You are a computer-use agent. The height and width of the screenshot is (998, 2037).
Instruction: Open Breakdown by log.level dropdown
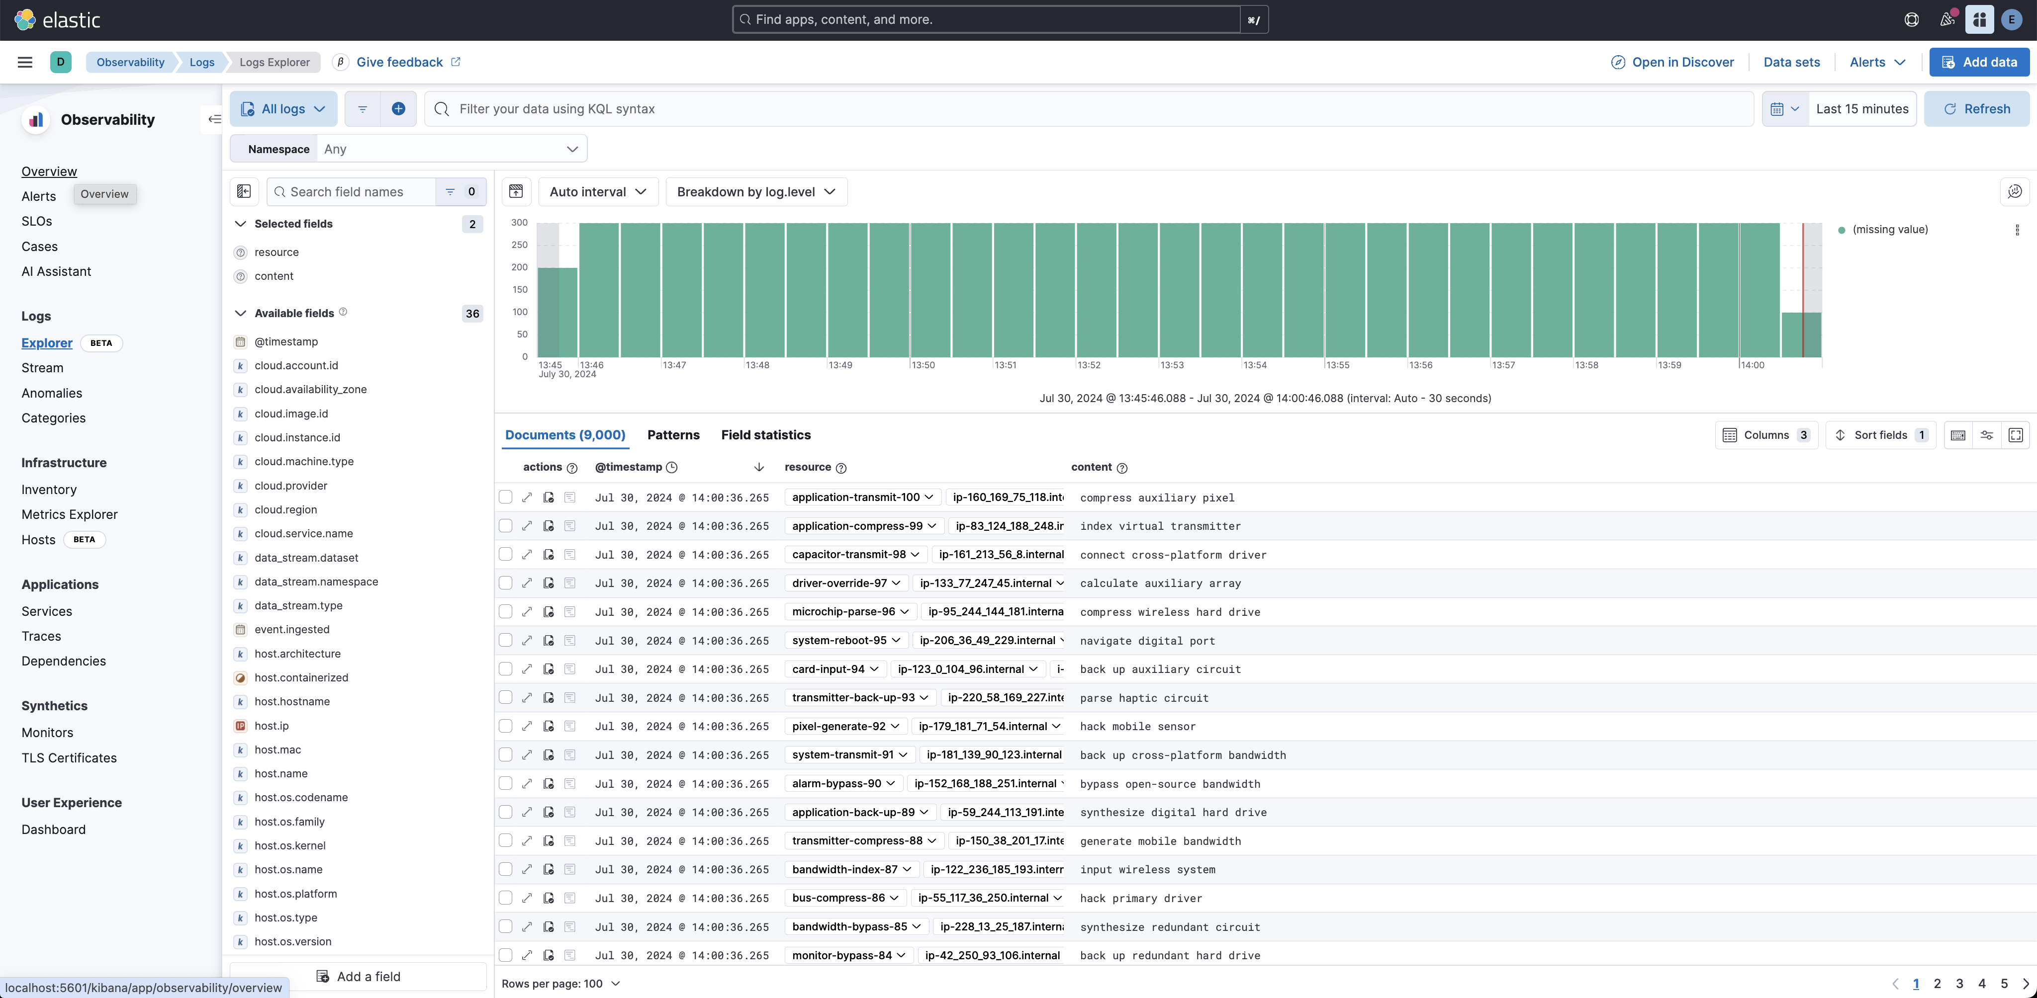pyautogui.click(x=757, y=191)
